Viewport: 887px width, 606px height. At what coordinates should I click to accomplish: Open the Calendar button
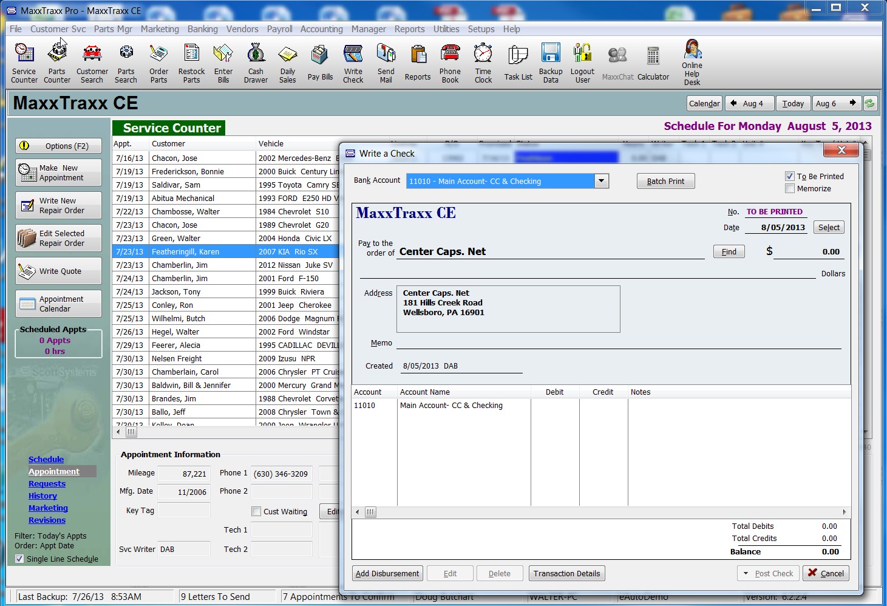tap(704, 103)
